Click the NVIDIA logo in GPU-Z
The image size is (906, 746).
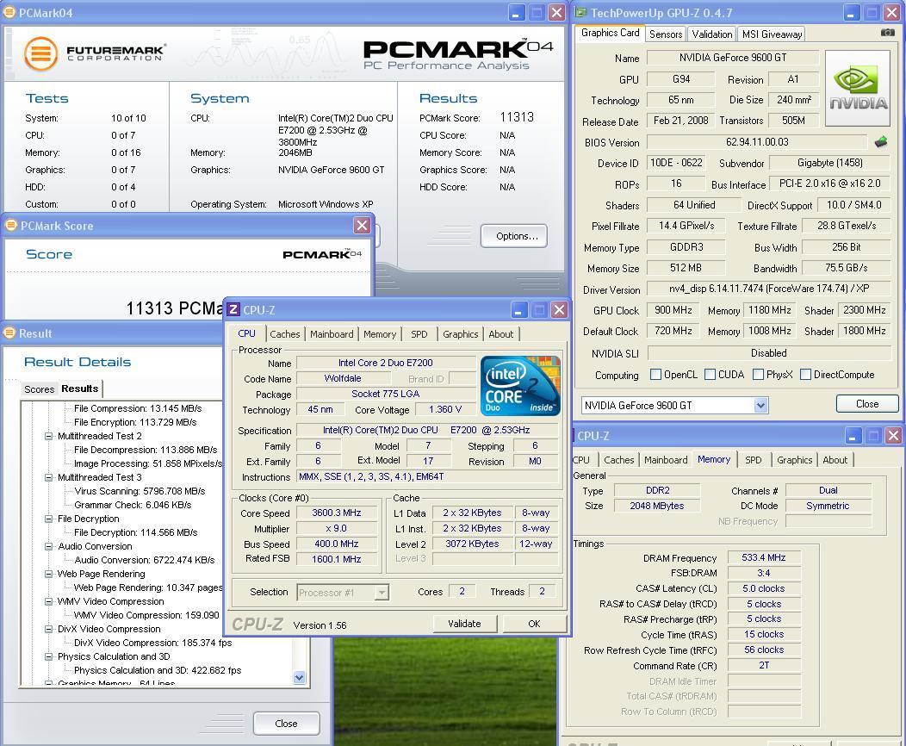click(858, 88)
